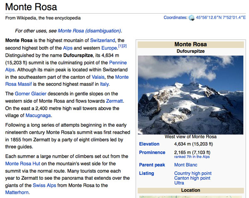Click citation reference [1]

click(x=120, y=46)
